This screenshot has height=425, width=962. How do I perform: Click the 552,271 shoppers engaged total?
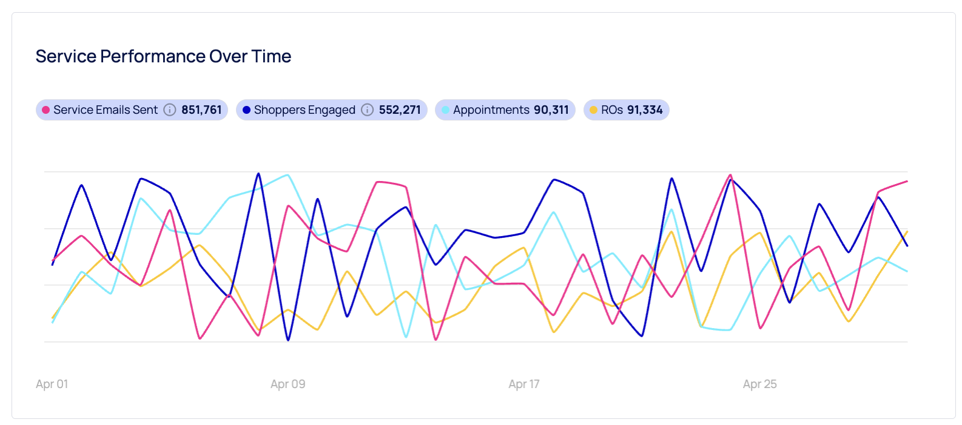coord(400,110)
